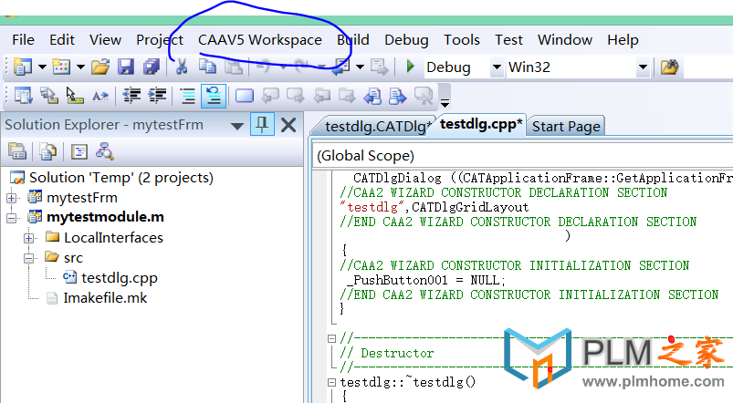
Task: Collapse the mytestmodule.m project node
Action: click(x=11, y=218)
